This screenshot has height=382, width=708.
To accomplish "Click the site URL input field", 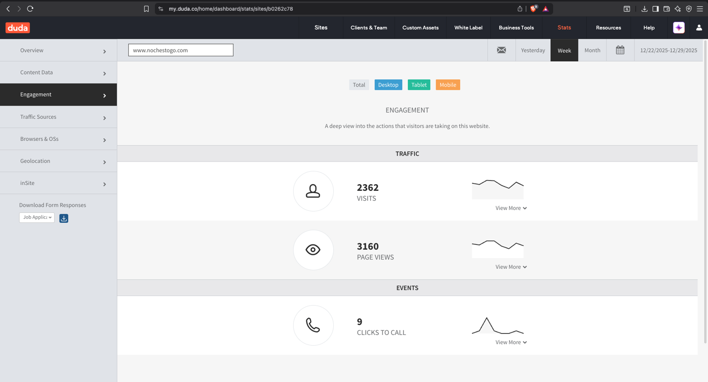I will point(181,50).
